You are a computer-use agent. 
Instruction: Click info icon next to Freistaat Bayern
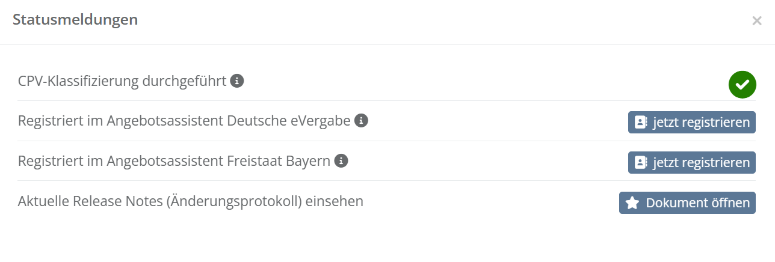(341, 161)
